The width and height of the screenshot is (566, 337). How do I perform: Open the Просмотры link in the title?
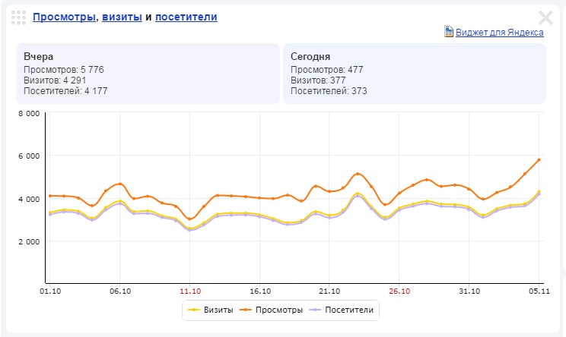click(65, 17)
